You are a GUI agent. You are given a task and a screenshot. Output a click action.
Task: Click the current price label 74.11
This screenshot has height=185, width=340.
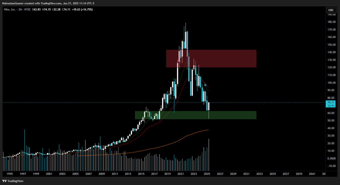(331, 102)
